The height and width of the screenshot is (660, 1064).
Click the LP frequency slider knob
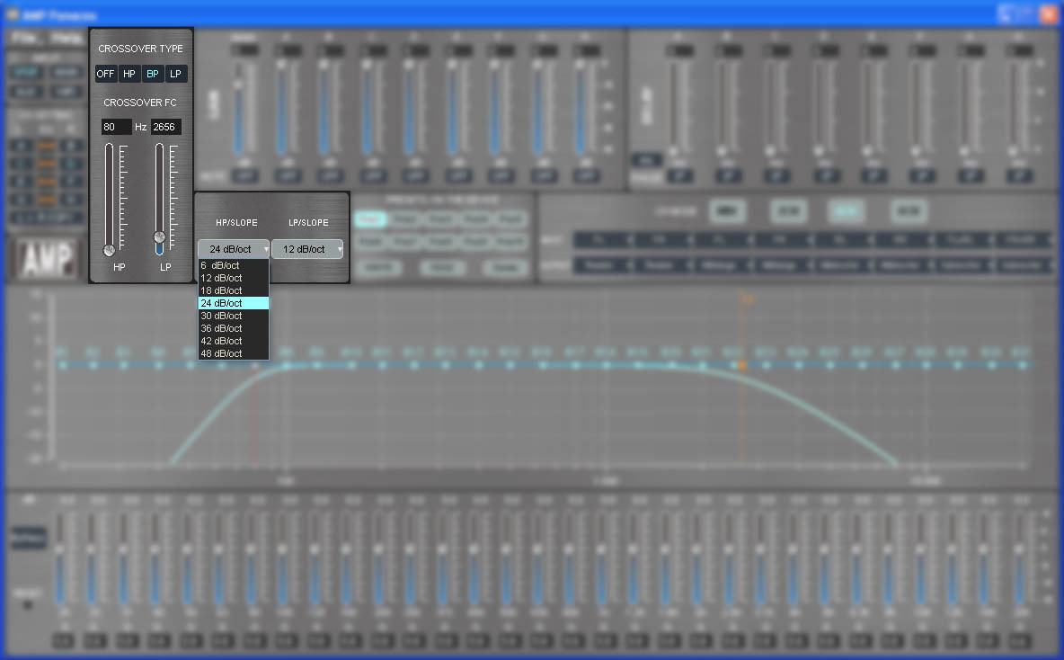[x=160, y=237]
